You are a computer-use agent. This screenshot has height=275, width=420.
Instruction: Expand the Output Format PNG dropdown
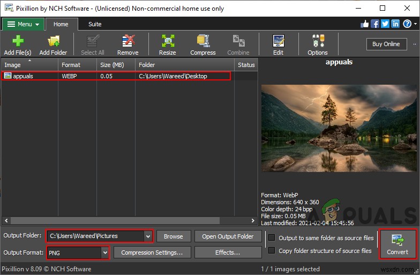tap(105, 253)
